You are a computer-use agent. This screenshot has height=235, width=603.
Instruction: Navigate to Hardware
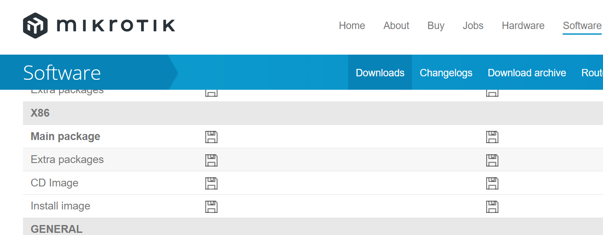click(523, 26)
